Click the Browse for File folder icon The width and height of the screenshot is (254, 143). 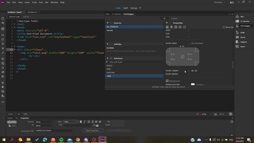click(x=97, y=126)
